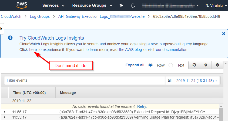Go to Log Groups breadcrumb link

40,16
